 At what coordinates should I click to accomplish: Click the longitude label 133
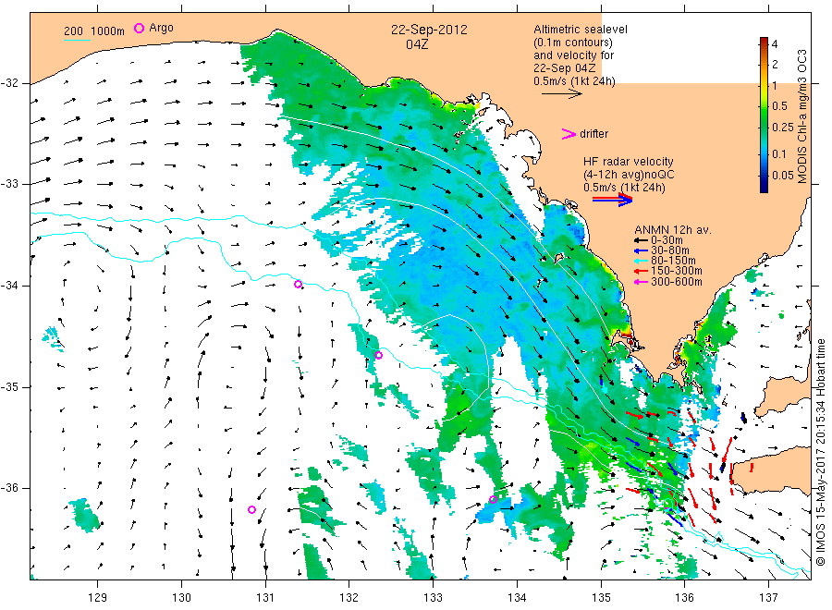(433, 598)
